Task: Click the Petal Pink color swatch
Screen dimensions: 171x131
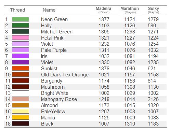Action: [x=21, y=38]
